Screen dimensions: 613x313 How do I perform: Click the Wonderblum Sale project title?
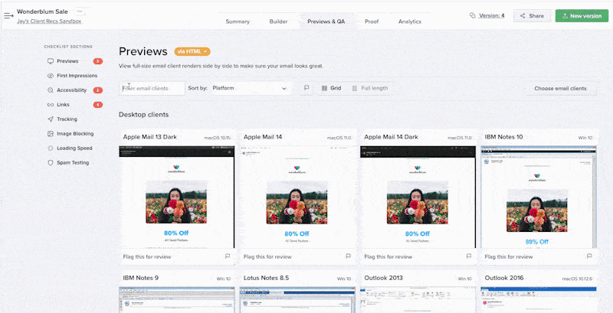pyautogui.click(x=42, y=11)
